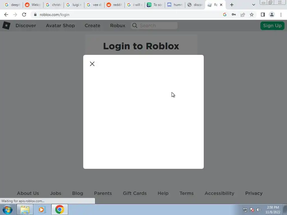The width and height of the screenshot is (287, 215).
Task: Open the Privacy footer link
Action: click(x=254, y=193)
